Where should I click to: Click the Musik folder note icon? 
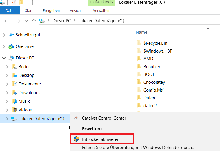pos(14,101)
